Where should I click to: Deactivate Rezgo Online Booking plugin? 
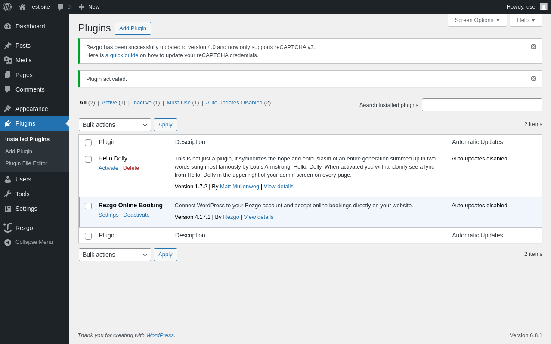pyautogui.click(x=136, y=215)
